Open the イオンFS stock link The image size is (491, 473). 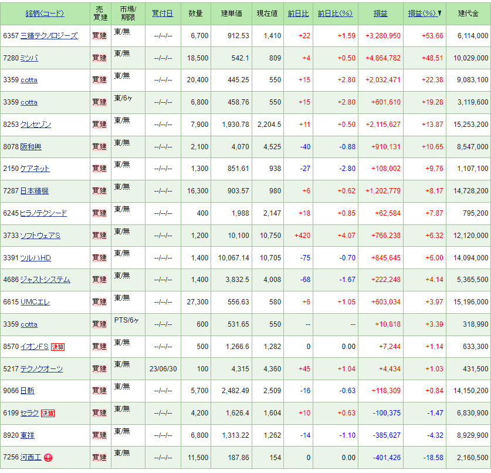[x=35, y=347]
